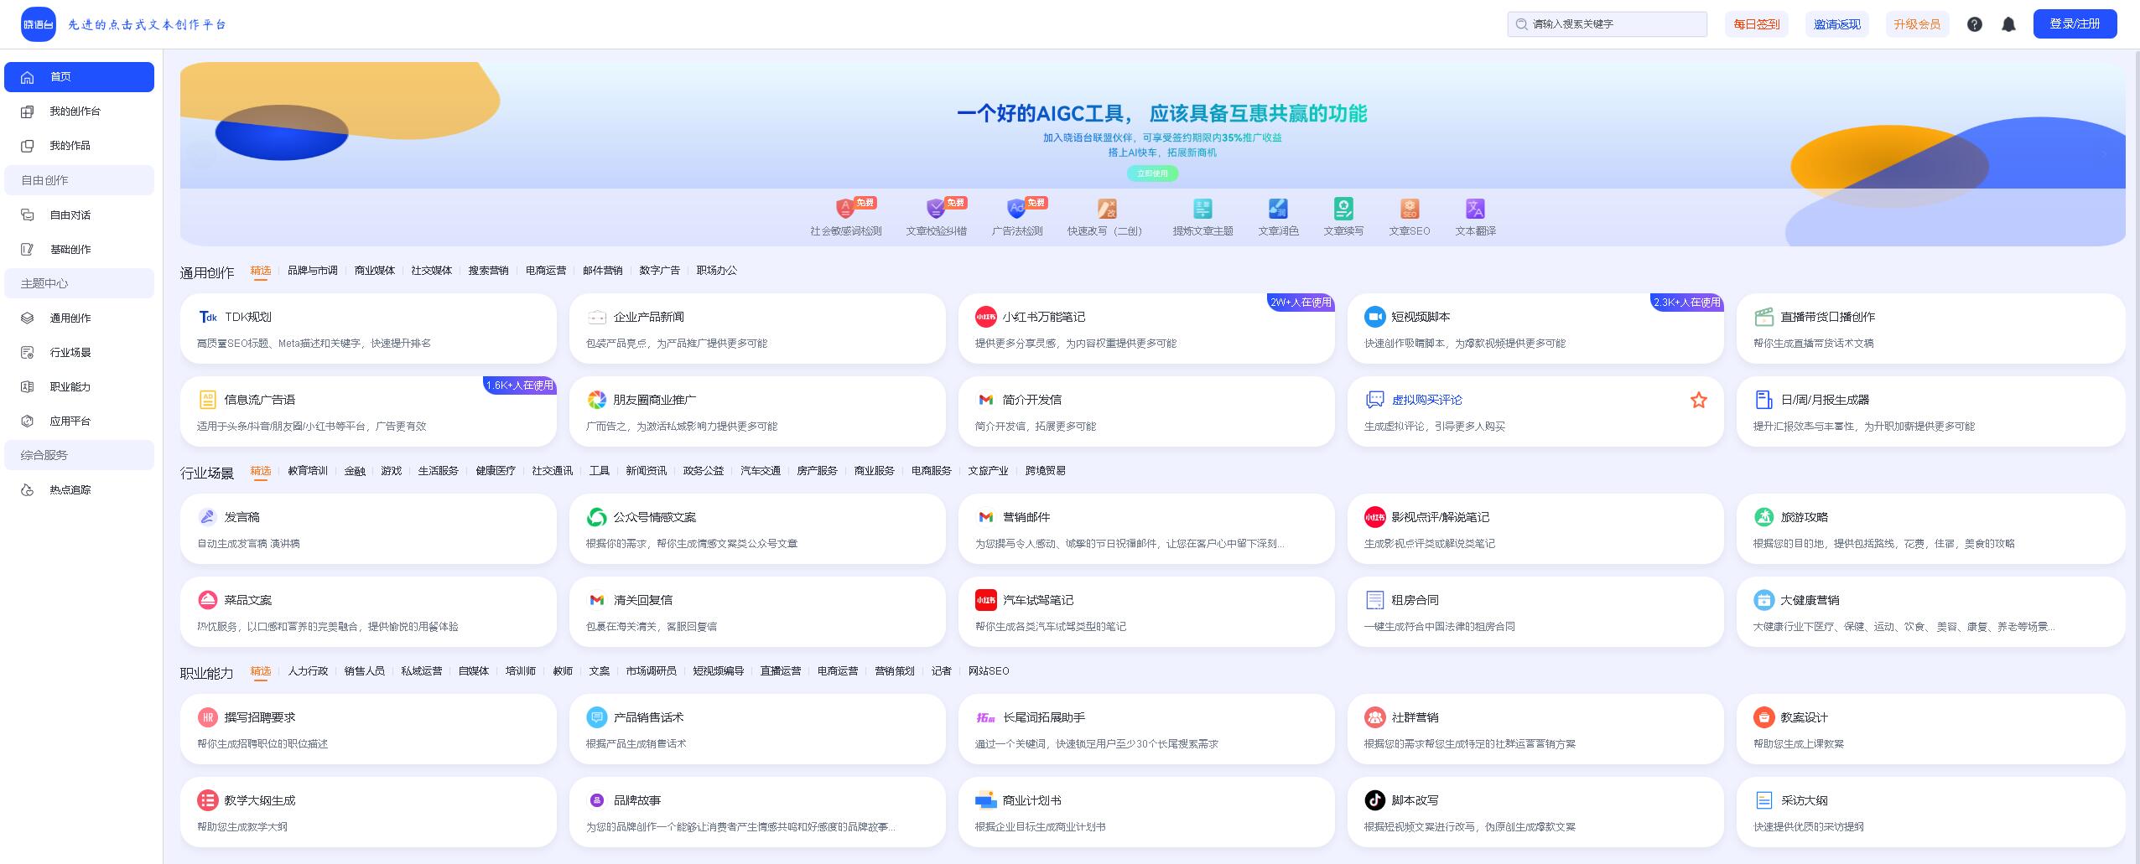The width and height of the screenshot is (2140, 864).
Task: Click the 每日签到 button
Action: [1757, 24]
